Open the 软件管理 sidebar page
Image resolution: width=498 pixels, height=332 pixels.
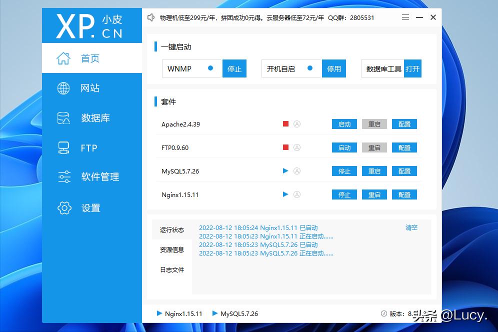[92, 176]
